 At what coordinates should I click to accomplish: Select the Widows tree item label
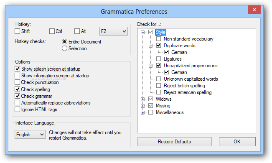(164, 99)
